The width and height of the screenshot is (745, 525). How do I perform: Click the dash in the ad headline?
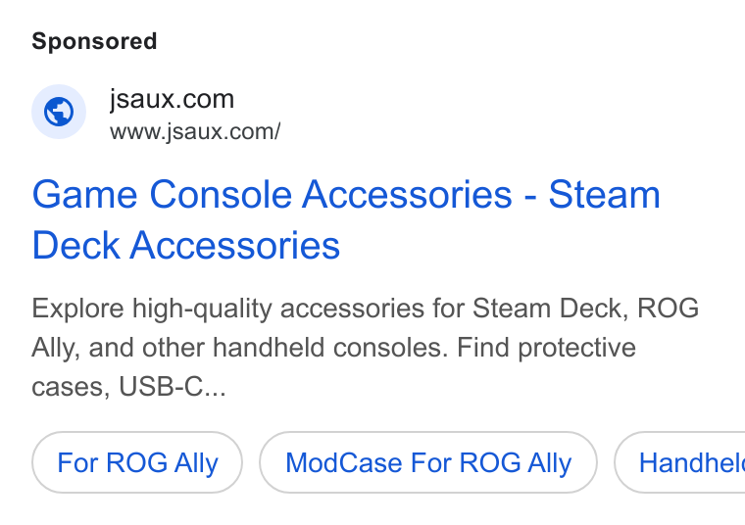530,197
